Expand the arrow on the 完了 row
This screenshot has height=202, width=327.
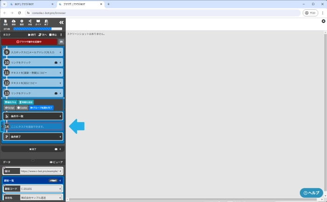(60, 149)
